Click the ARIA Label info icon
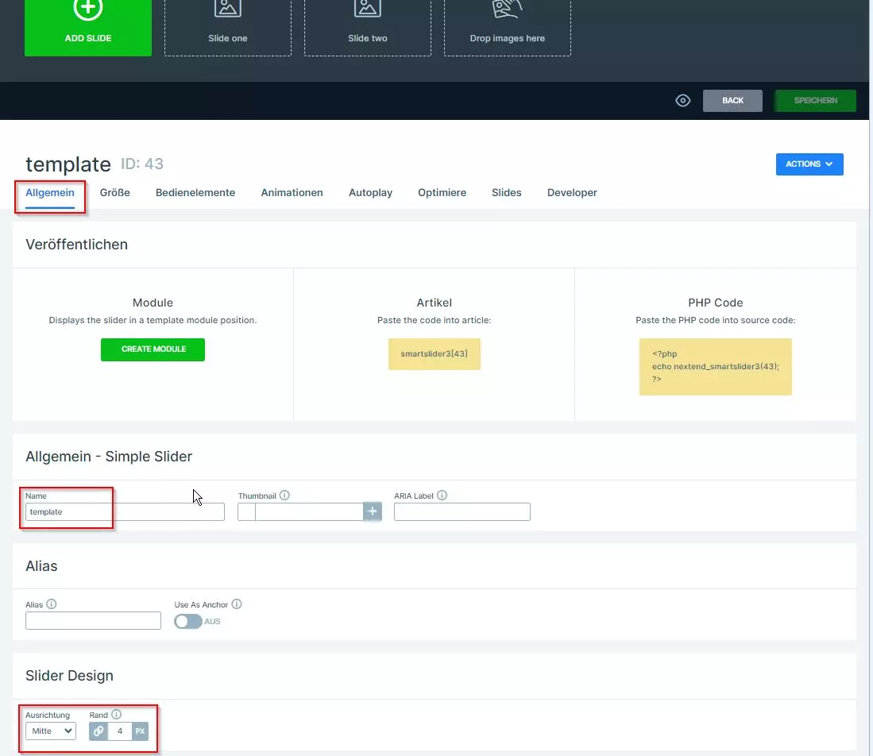The width and height of the screenshot is (873, 756). pyautogui.click(x=442, y=496)
